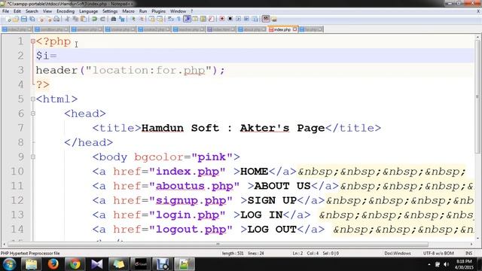The width and height of the screenshot is (482, 271).
Task: Click the horizontal scrollbar thumb
Action: [x=218, y=244]
